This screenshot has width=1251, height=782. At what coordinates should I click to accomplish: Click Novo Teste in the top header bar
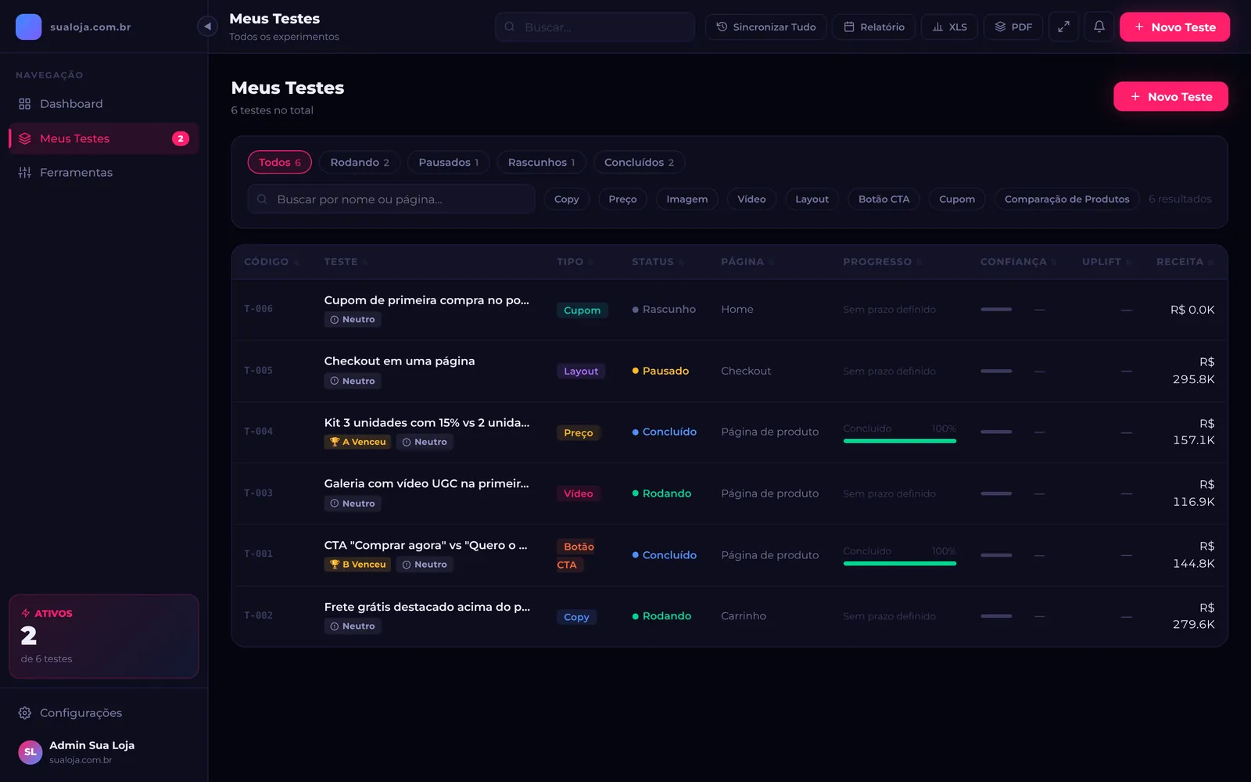click(1174, 27)
